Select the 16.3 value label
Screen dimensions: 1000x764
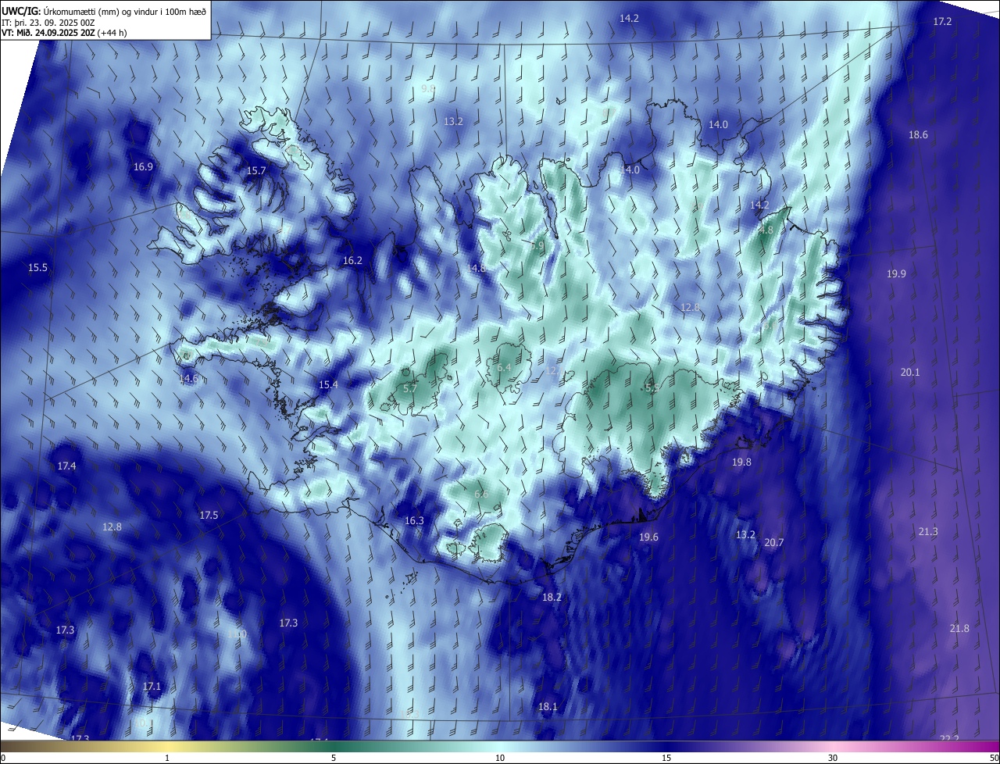[x=414, y=520]
